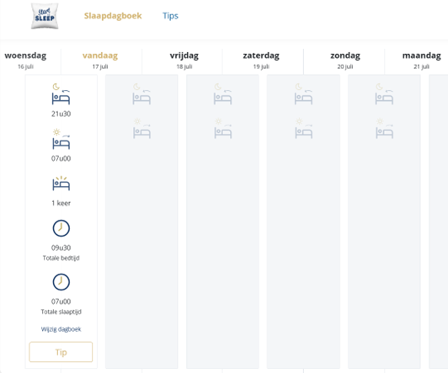Select the zondag 20 juli column header

coord(345,61)
